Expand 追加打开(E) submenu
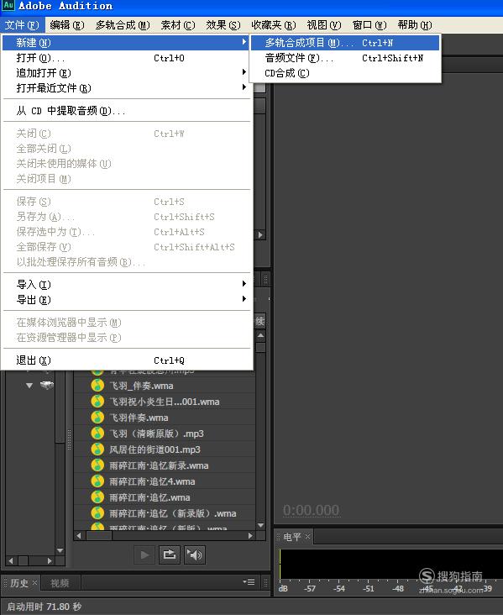Viewport: 503px width, 615px height. point(126,73)
